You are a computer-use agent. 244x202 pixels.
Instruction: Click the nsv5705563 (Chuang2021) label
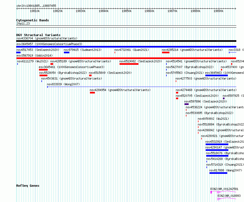pos(185,73)
